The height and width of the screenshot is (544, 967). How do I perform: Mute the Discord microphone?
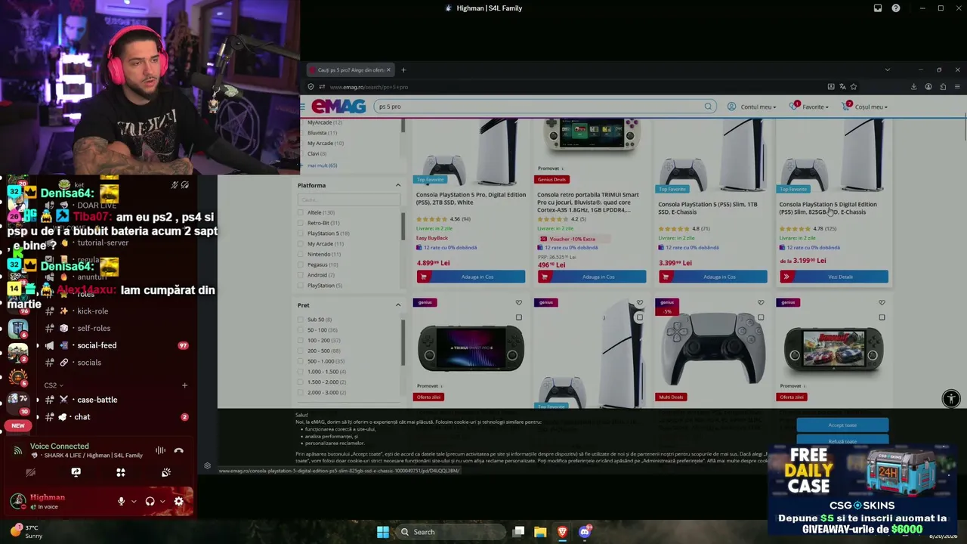pyautogui.click(x=121, y=501)
